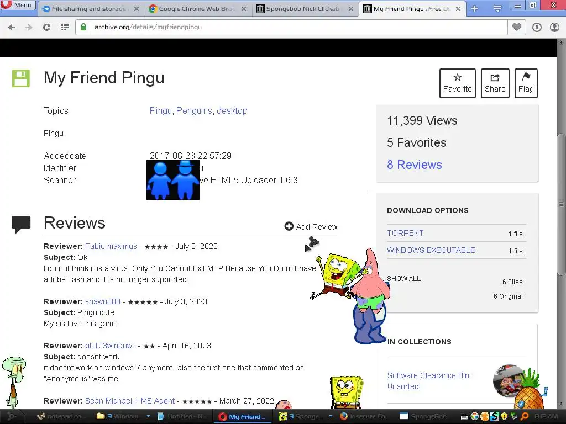Expand the Windows folder group dropdown arrow
The height and width of the screenshot is (424, 566).
(148, 416)
